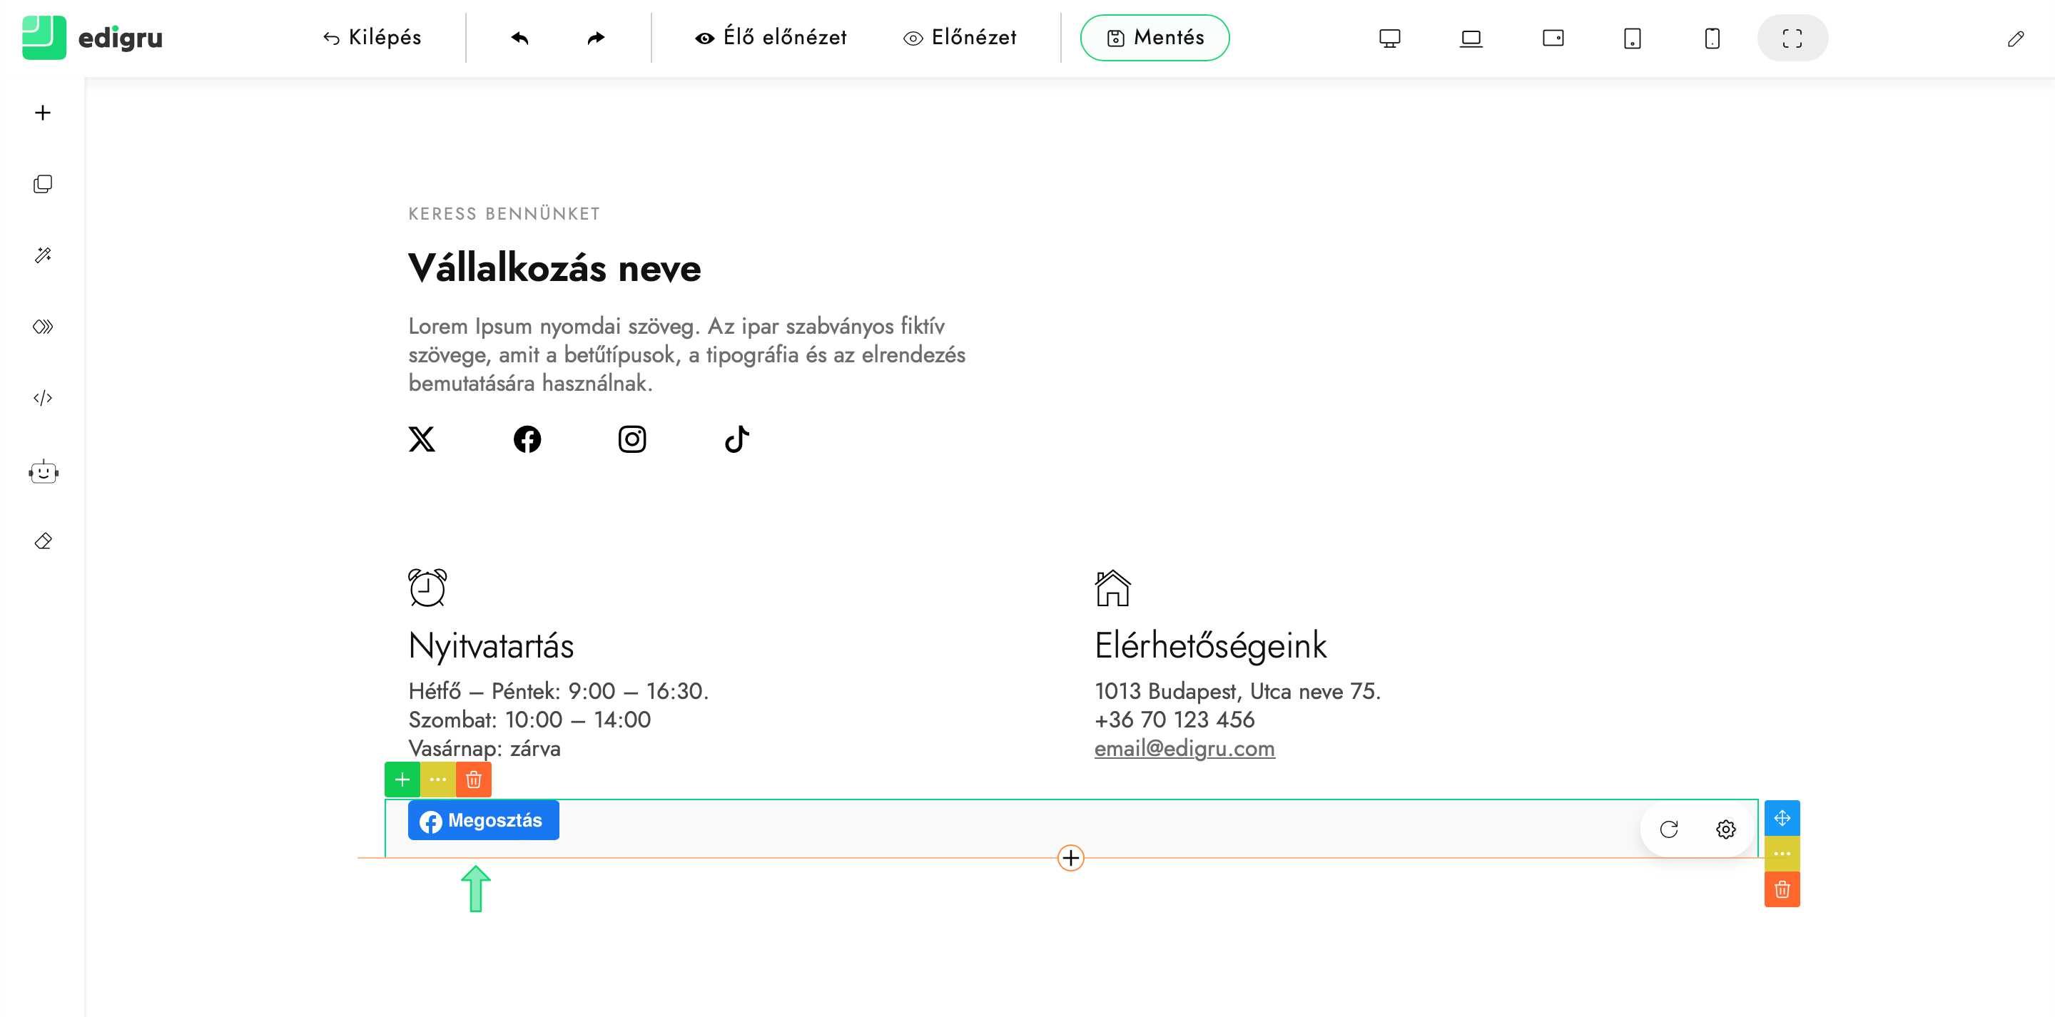The image size is (2055, 1017).
Task: Click the undo arrow
Action: [x=520, y=38]
